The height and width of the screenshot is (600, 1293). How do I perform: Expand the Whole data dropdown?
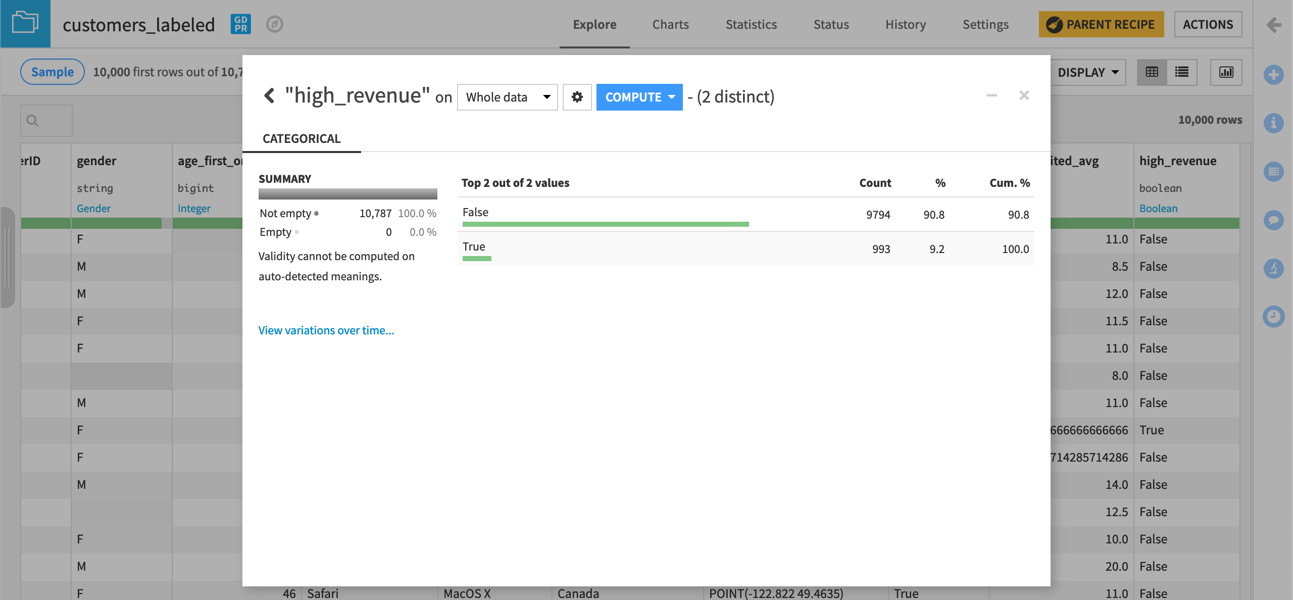(507, 97)
